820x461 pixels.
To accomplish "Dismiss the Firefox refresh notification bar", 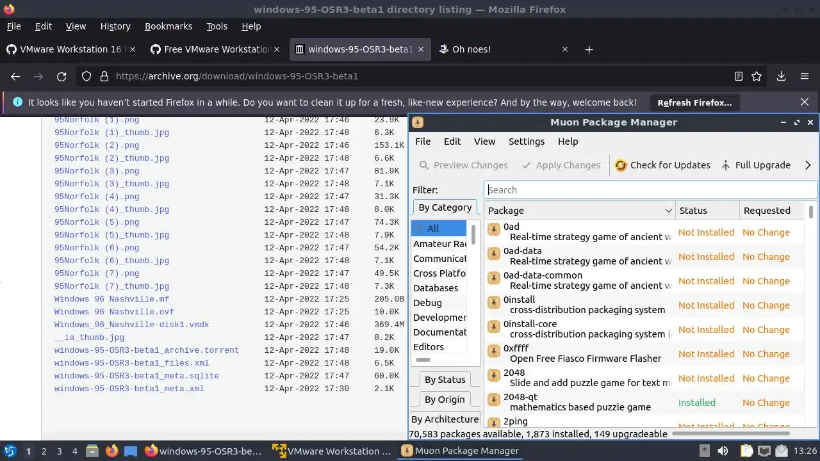I will 805,102.
